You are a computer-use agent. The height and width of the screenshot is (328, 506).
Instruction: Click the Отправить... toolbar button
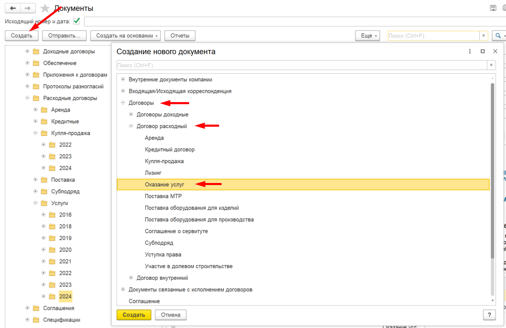point(65,36)
